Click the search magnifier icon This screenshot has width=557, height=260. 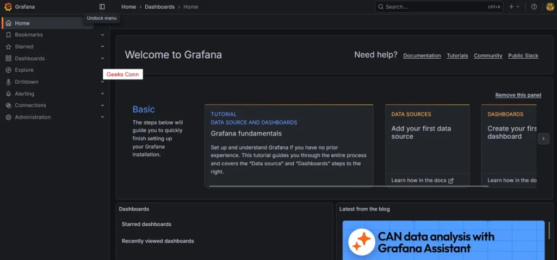pyautogui.click(x=381, y=7)
